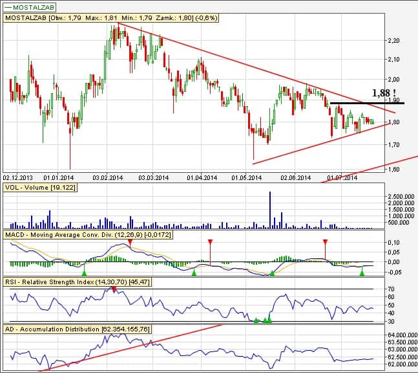Image resolution: width=418 pixels, height=378 pixels.
Task: Click the rightmost red sell marker in MACD panel
Action: pyautogui.click(x=325, y=243)
